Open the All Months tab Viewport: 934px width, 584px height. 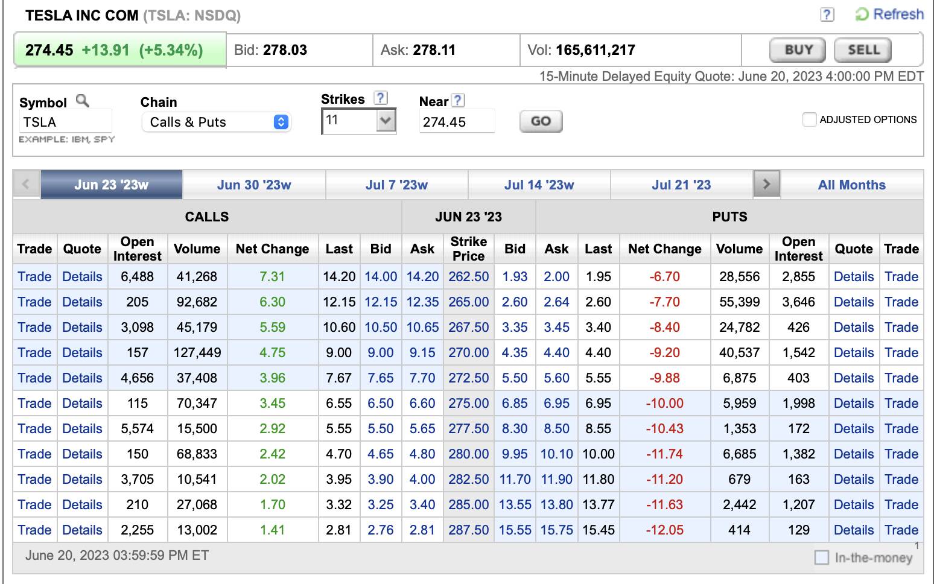tap(851, 185)
